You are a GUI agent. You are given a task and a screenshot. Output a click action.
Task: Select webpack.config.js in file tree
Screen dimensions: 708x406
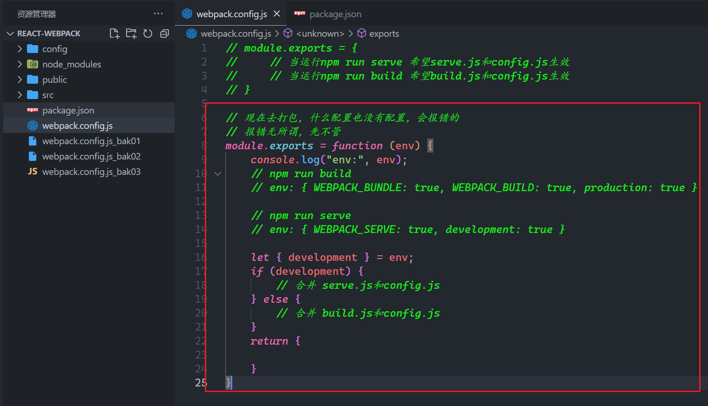[x=88, y=126]
